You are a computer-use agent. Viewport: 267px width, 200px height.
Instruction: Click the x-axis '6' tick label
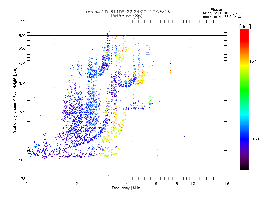pyautogui.click(x=156, y=184)
